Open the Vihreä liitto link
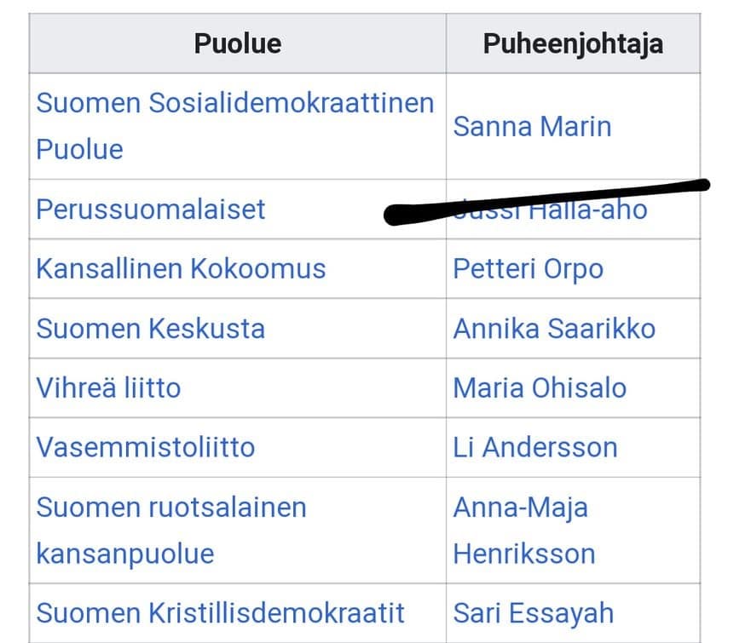Image resolution: width=751 pixels, height=643 pixels. pos(109,388)
